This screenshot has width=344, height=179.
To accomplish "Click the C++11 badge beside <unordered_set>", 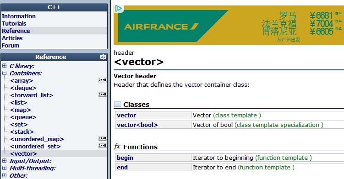I will click(102, 146).
